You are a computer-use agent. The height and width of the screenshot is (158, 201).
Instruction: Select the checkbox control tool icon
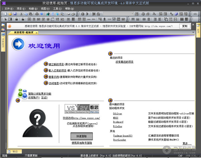point(43,19)
